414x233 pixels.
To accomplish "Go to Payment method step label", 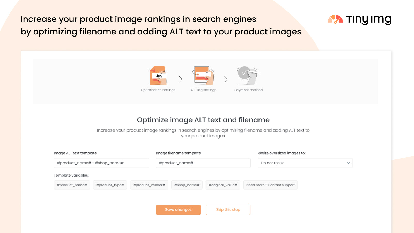I will click(x=248, y=90).
